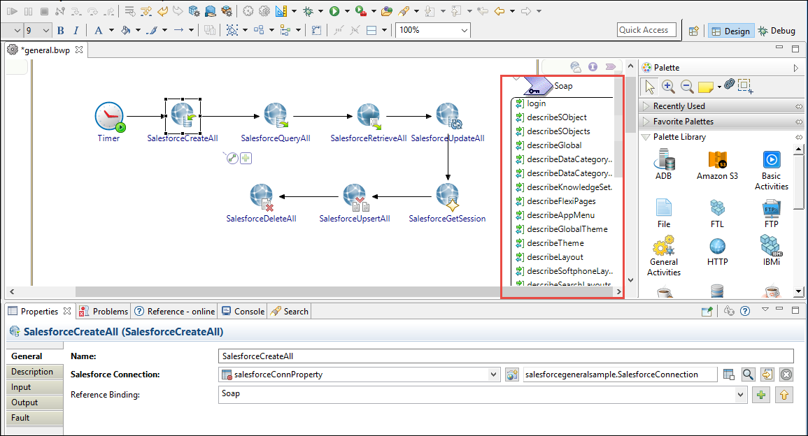Toggle Italic font style

pyautogui.click(x=76, y=30)
